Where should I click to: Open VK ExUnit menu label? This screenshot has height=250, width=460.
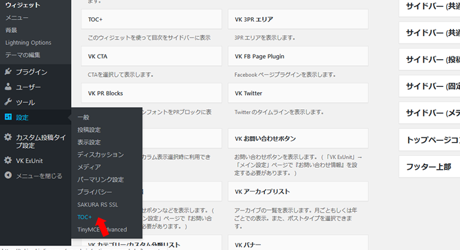pyautogui.click(x=30, y=161)
